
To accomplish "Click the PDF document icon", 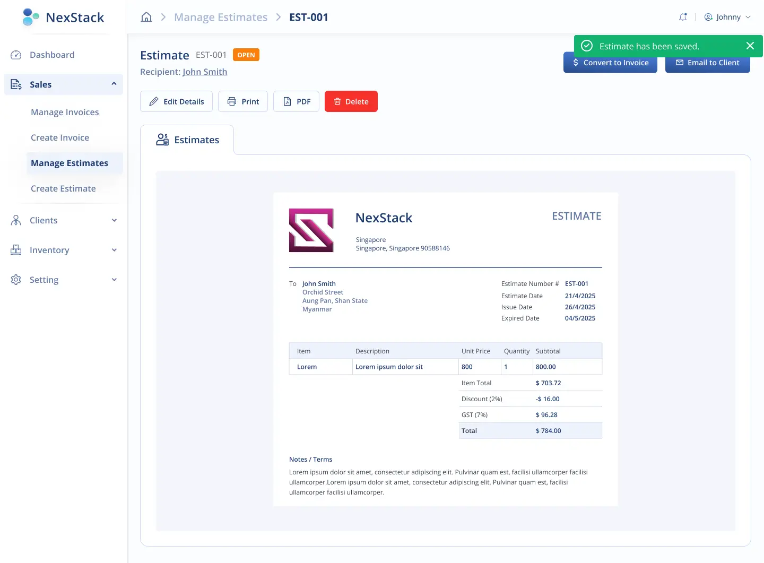I will [x=287, y=101].
